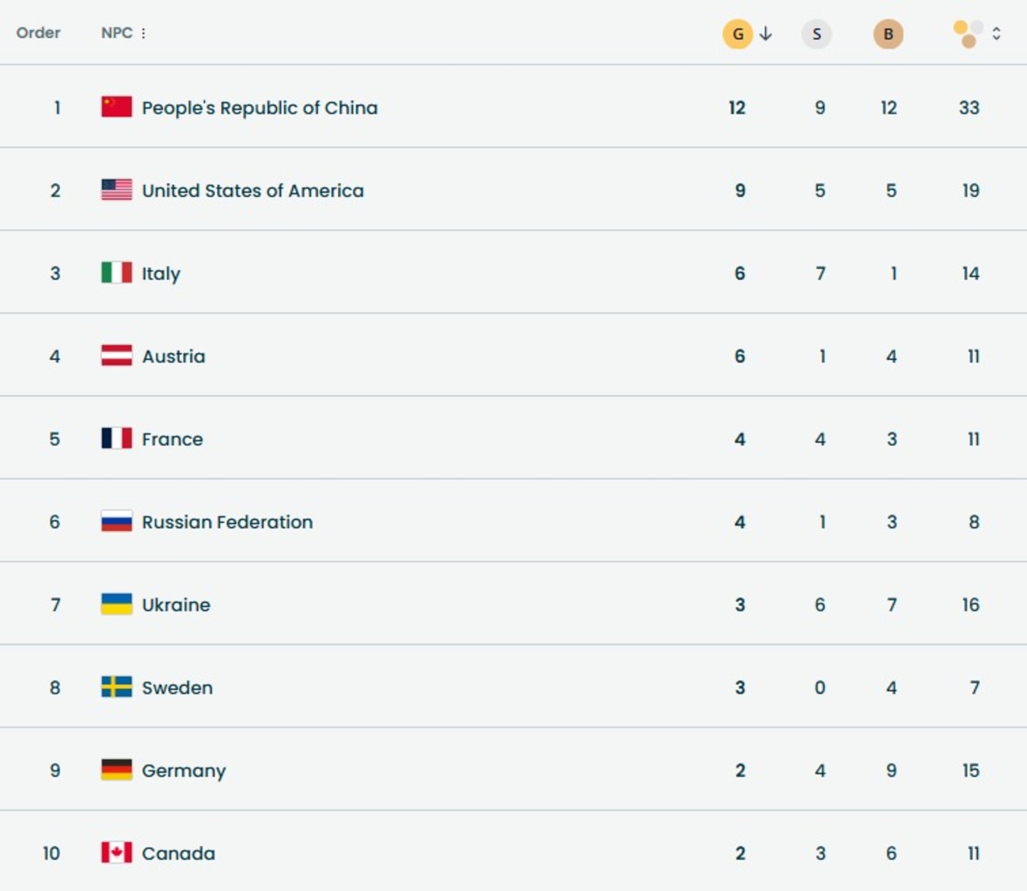Click the Germany flag icon
Viewport: 1027px width, 891px height.
tap(117, 770)
